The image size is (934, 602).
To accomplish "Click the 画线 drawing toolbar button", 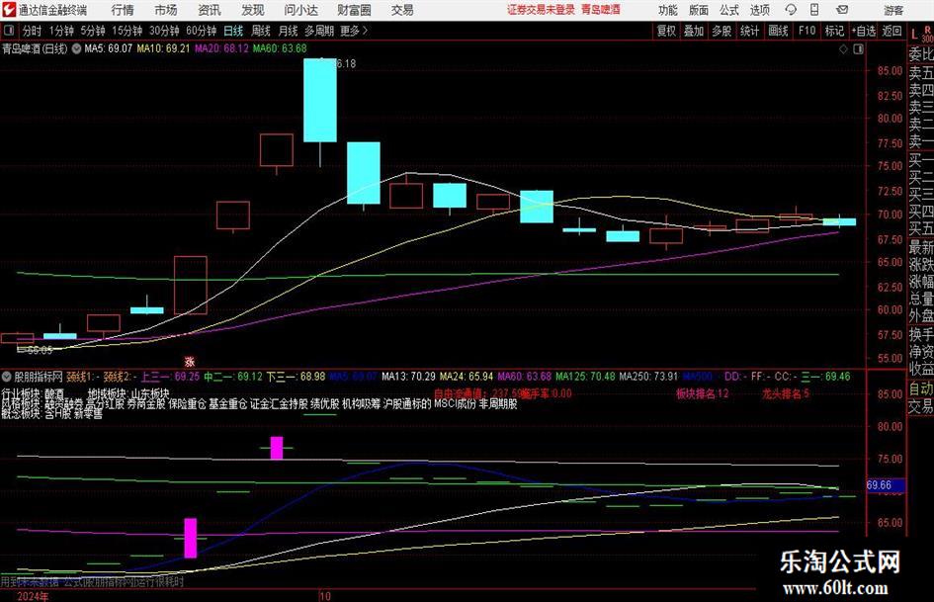I will [x=778, y=31].
